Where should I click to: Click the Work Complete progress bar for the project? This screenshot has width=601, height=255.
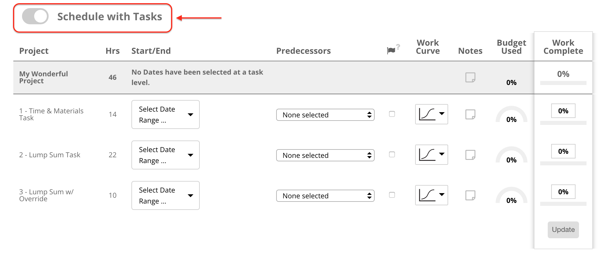click(563, 83)
